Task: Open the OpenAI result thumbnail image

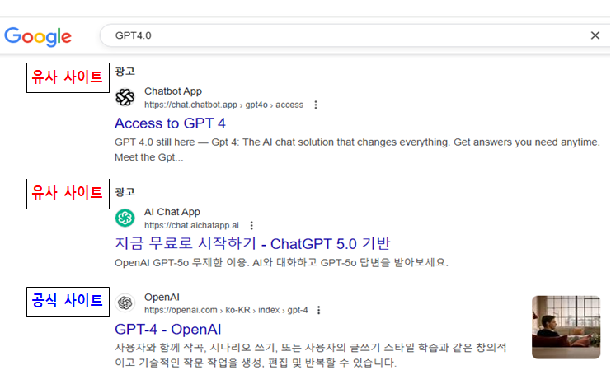Action: point(566,327)
